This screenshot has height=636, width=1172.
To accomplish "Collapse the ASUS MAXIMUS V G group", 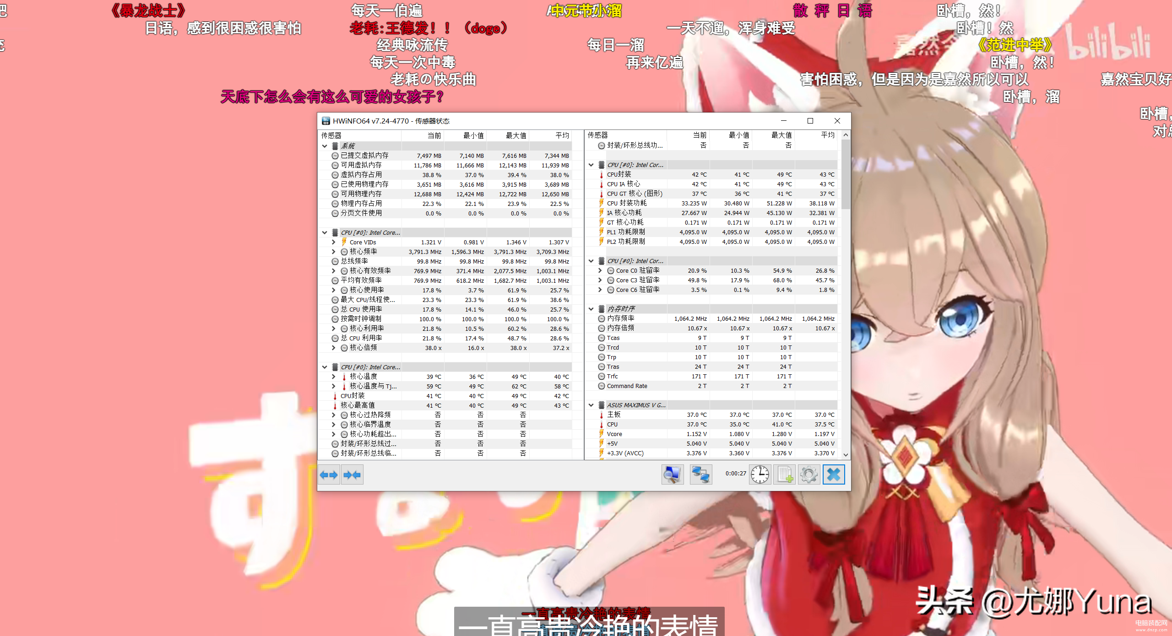I will tap(591, 405).
